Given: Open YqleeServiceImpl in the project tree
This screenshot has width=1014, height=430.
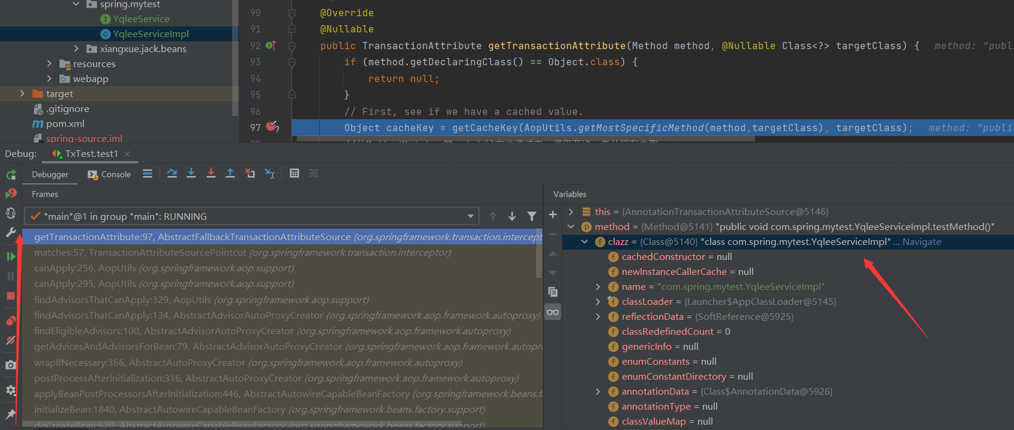Looking at the screenshot, I should 151,34.
